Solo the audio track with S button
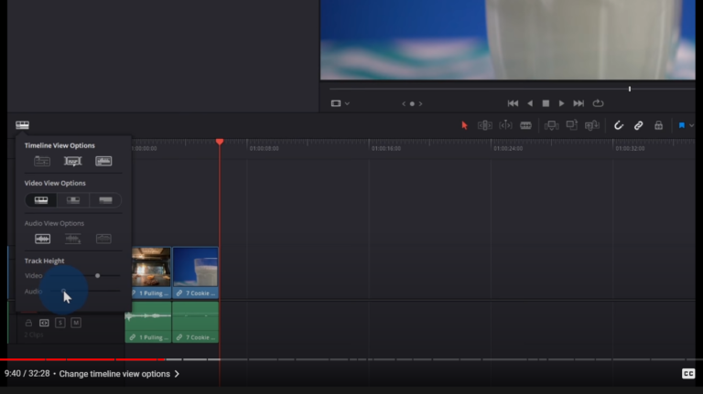Image resolution: width=703 pixels, height=394 pixels. coord(60,323)
